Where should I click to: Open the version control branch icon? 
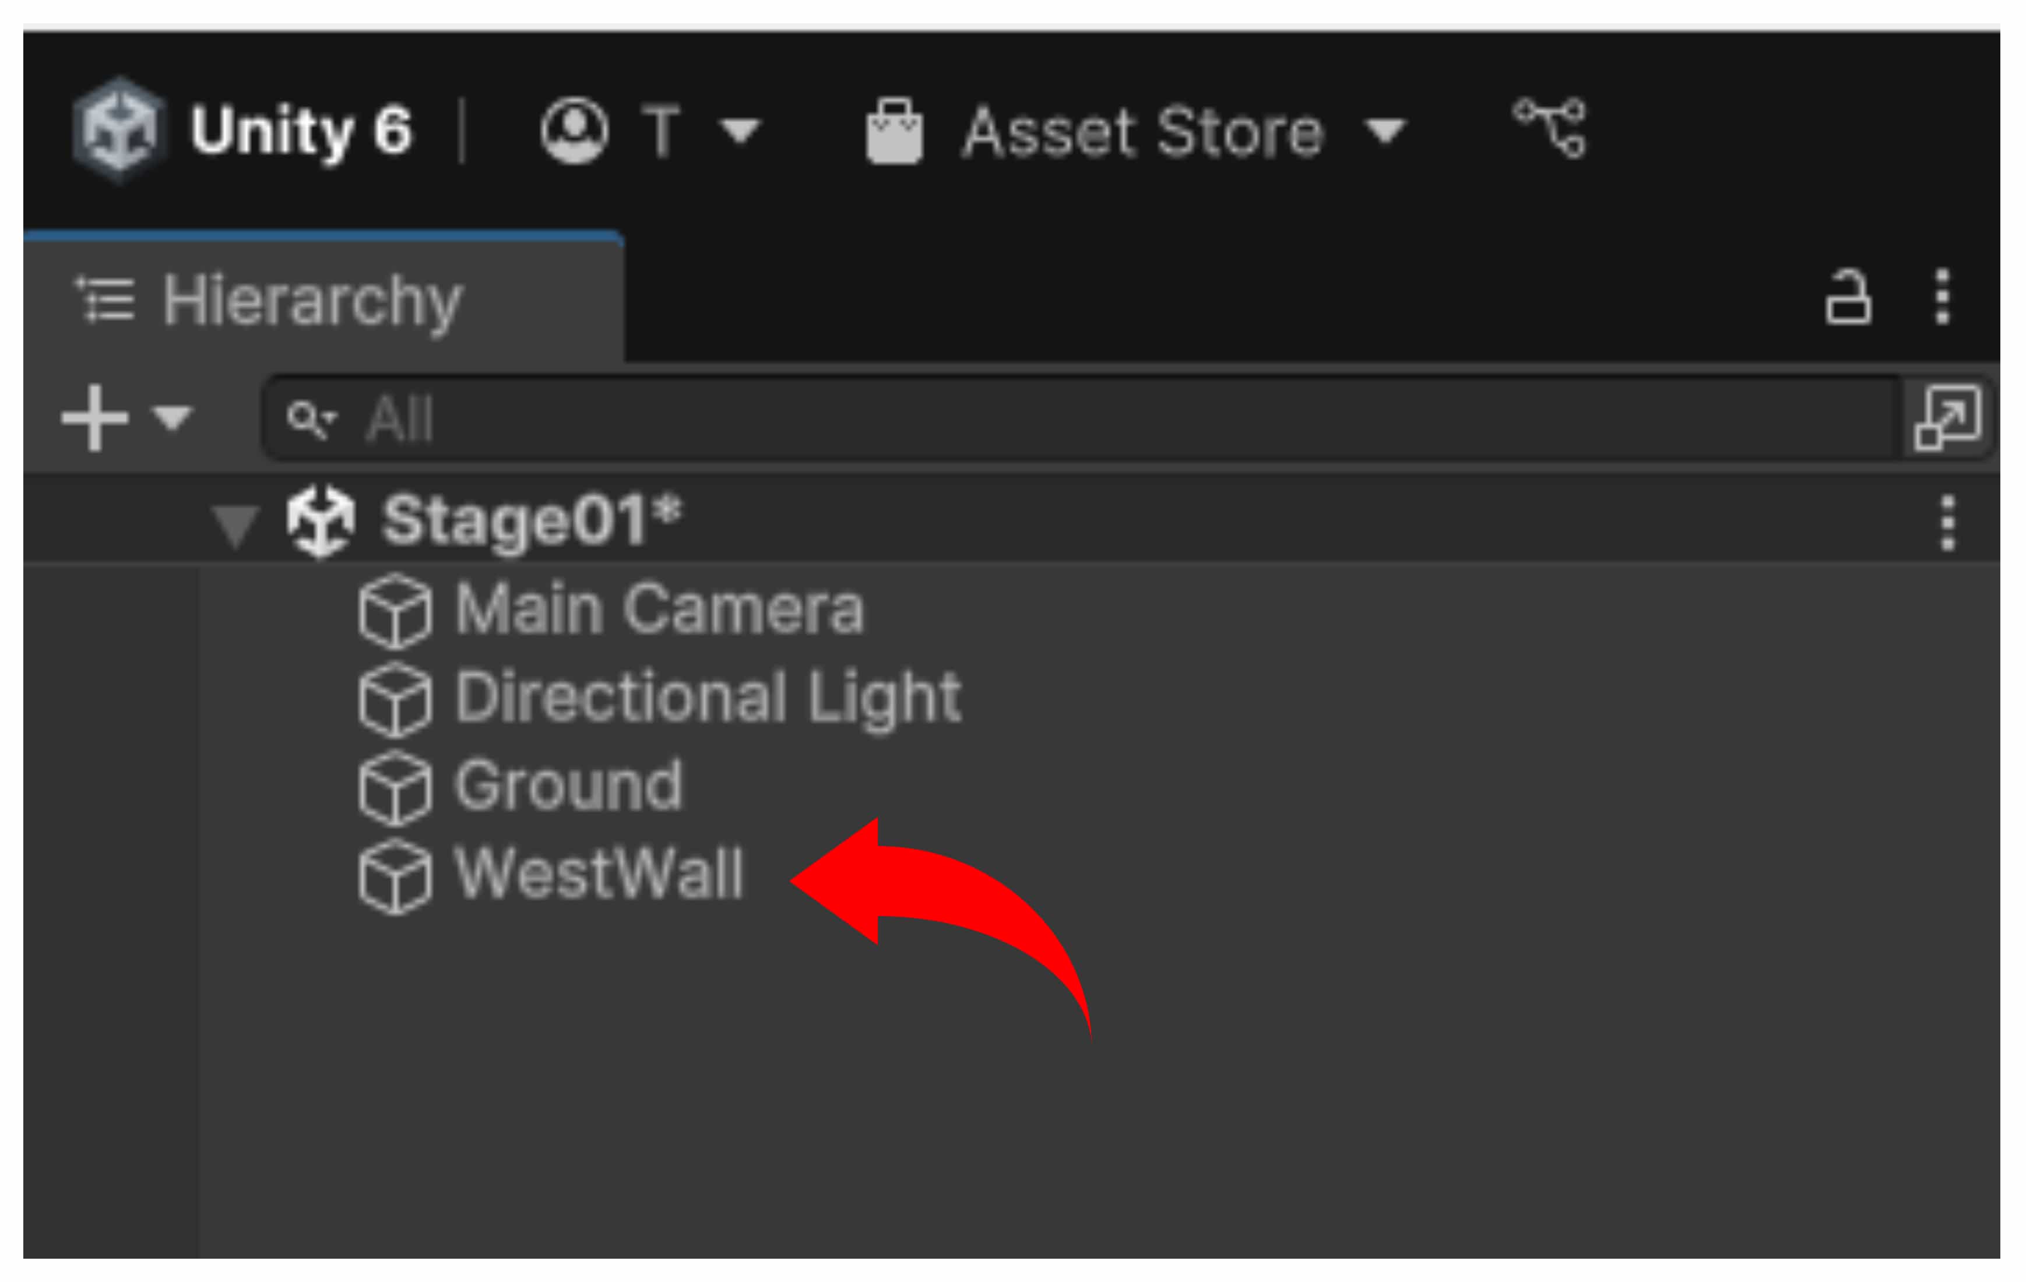1549,128
